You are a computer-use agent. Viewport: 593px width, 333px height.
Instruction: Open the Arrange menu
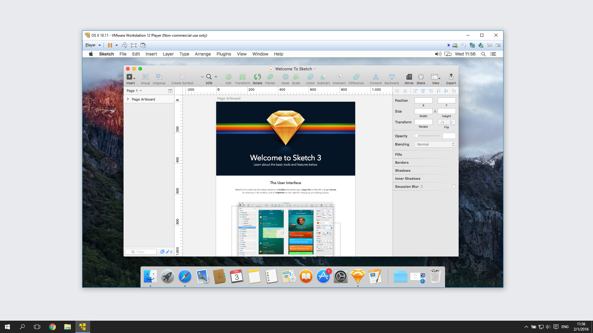(x=202, y=54)
